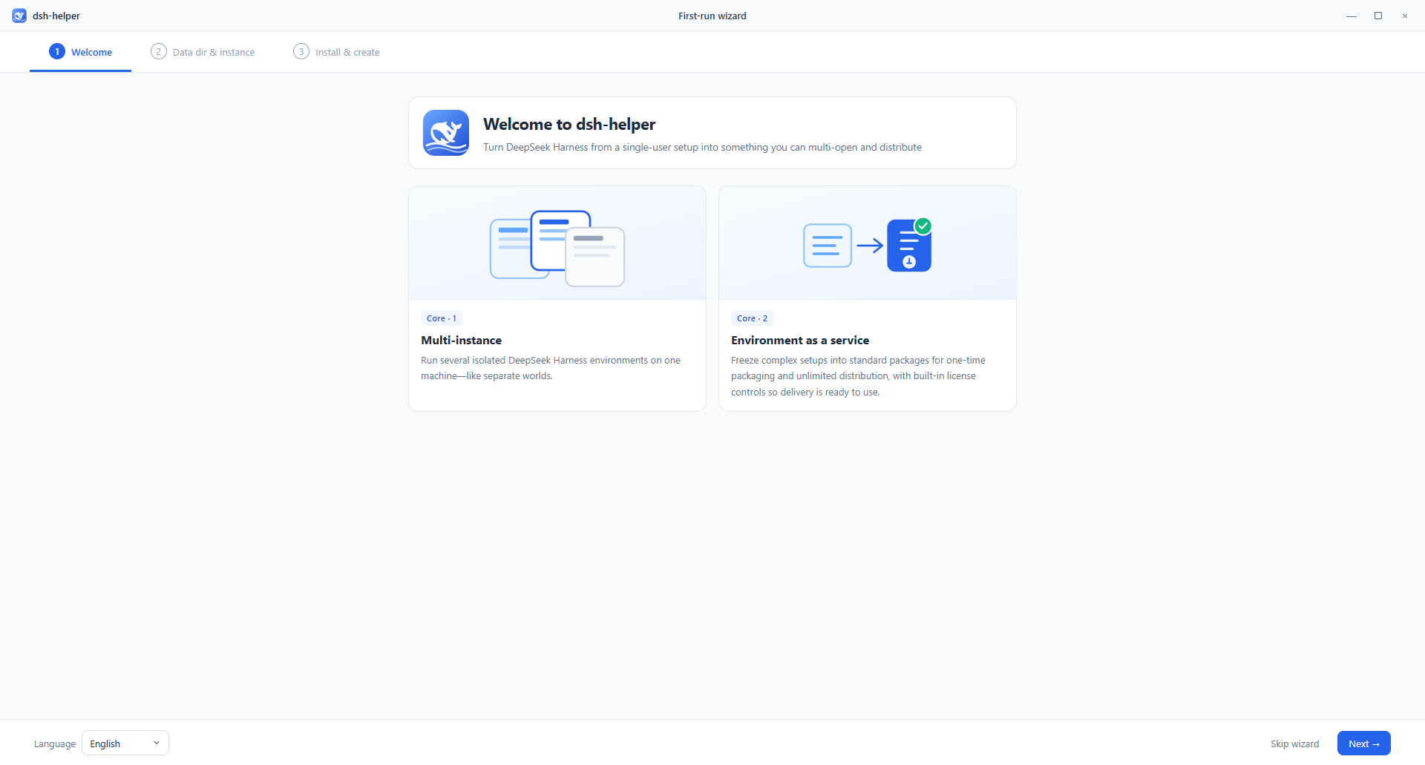The image size is (1425, 765).
Task: Click the Multi-instance stacked windows illustration
Action: click(x=557, y=249)
